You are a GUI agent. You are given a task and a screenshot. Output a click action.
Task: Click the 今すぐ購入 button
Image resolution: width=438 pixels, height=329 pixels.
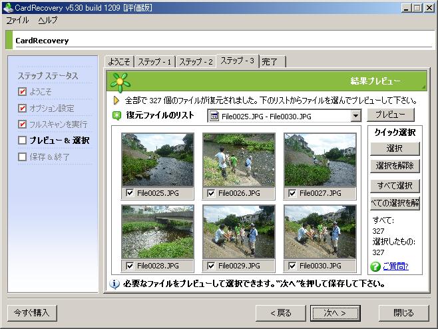point(32,313)
